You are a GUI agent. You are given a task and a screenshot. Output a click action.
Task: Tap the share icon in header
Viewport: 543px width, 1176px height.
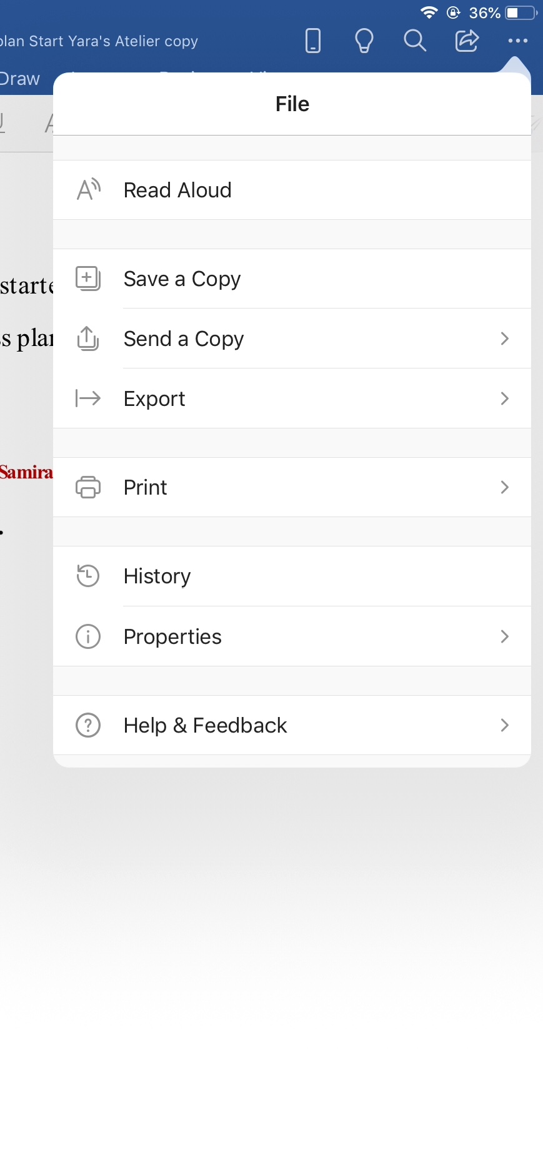click(x=467, y=41)
